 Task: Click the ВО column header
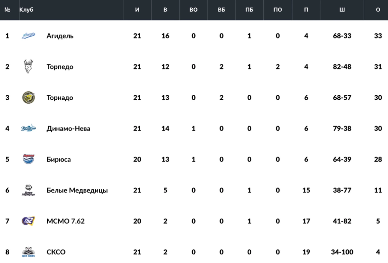tap(193, 10)
